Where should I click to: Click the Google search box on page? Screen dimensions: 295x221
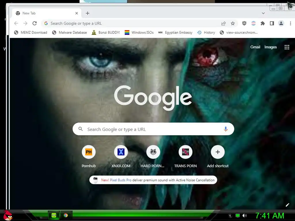(x=153, y=129)
